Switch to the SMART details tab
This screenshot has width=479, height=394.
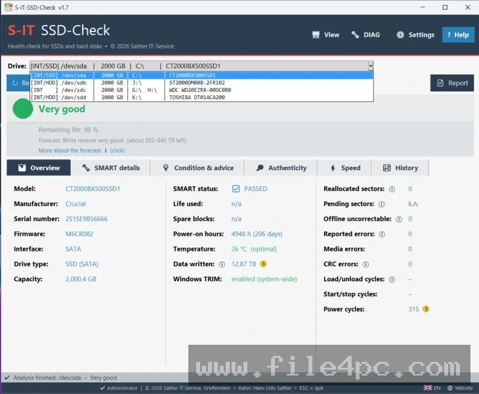[x=111, y=168]
